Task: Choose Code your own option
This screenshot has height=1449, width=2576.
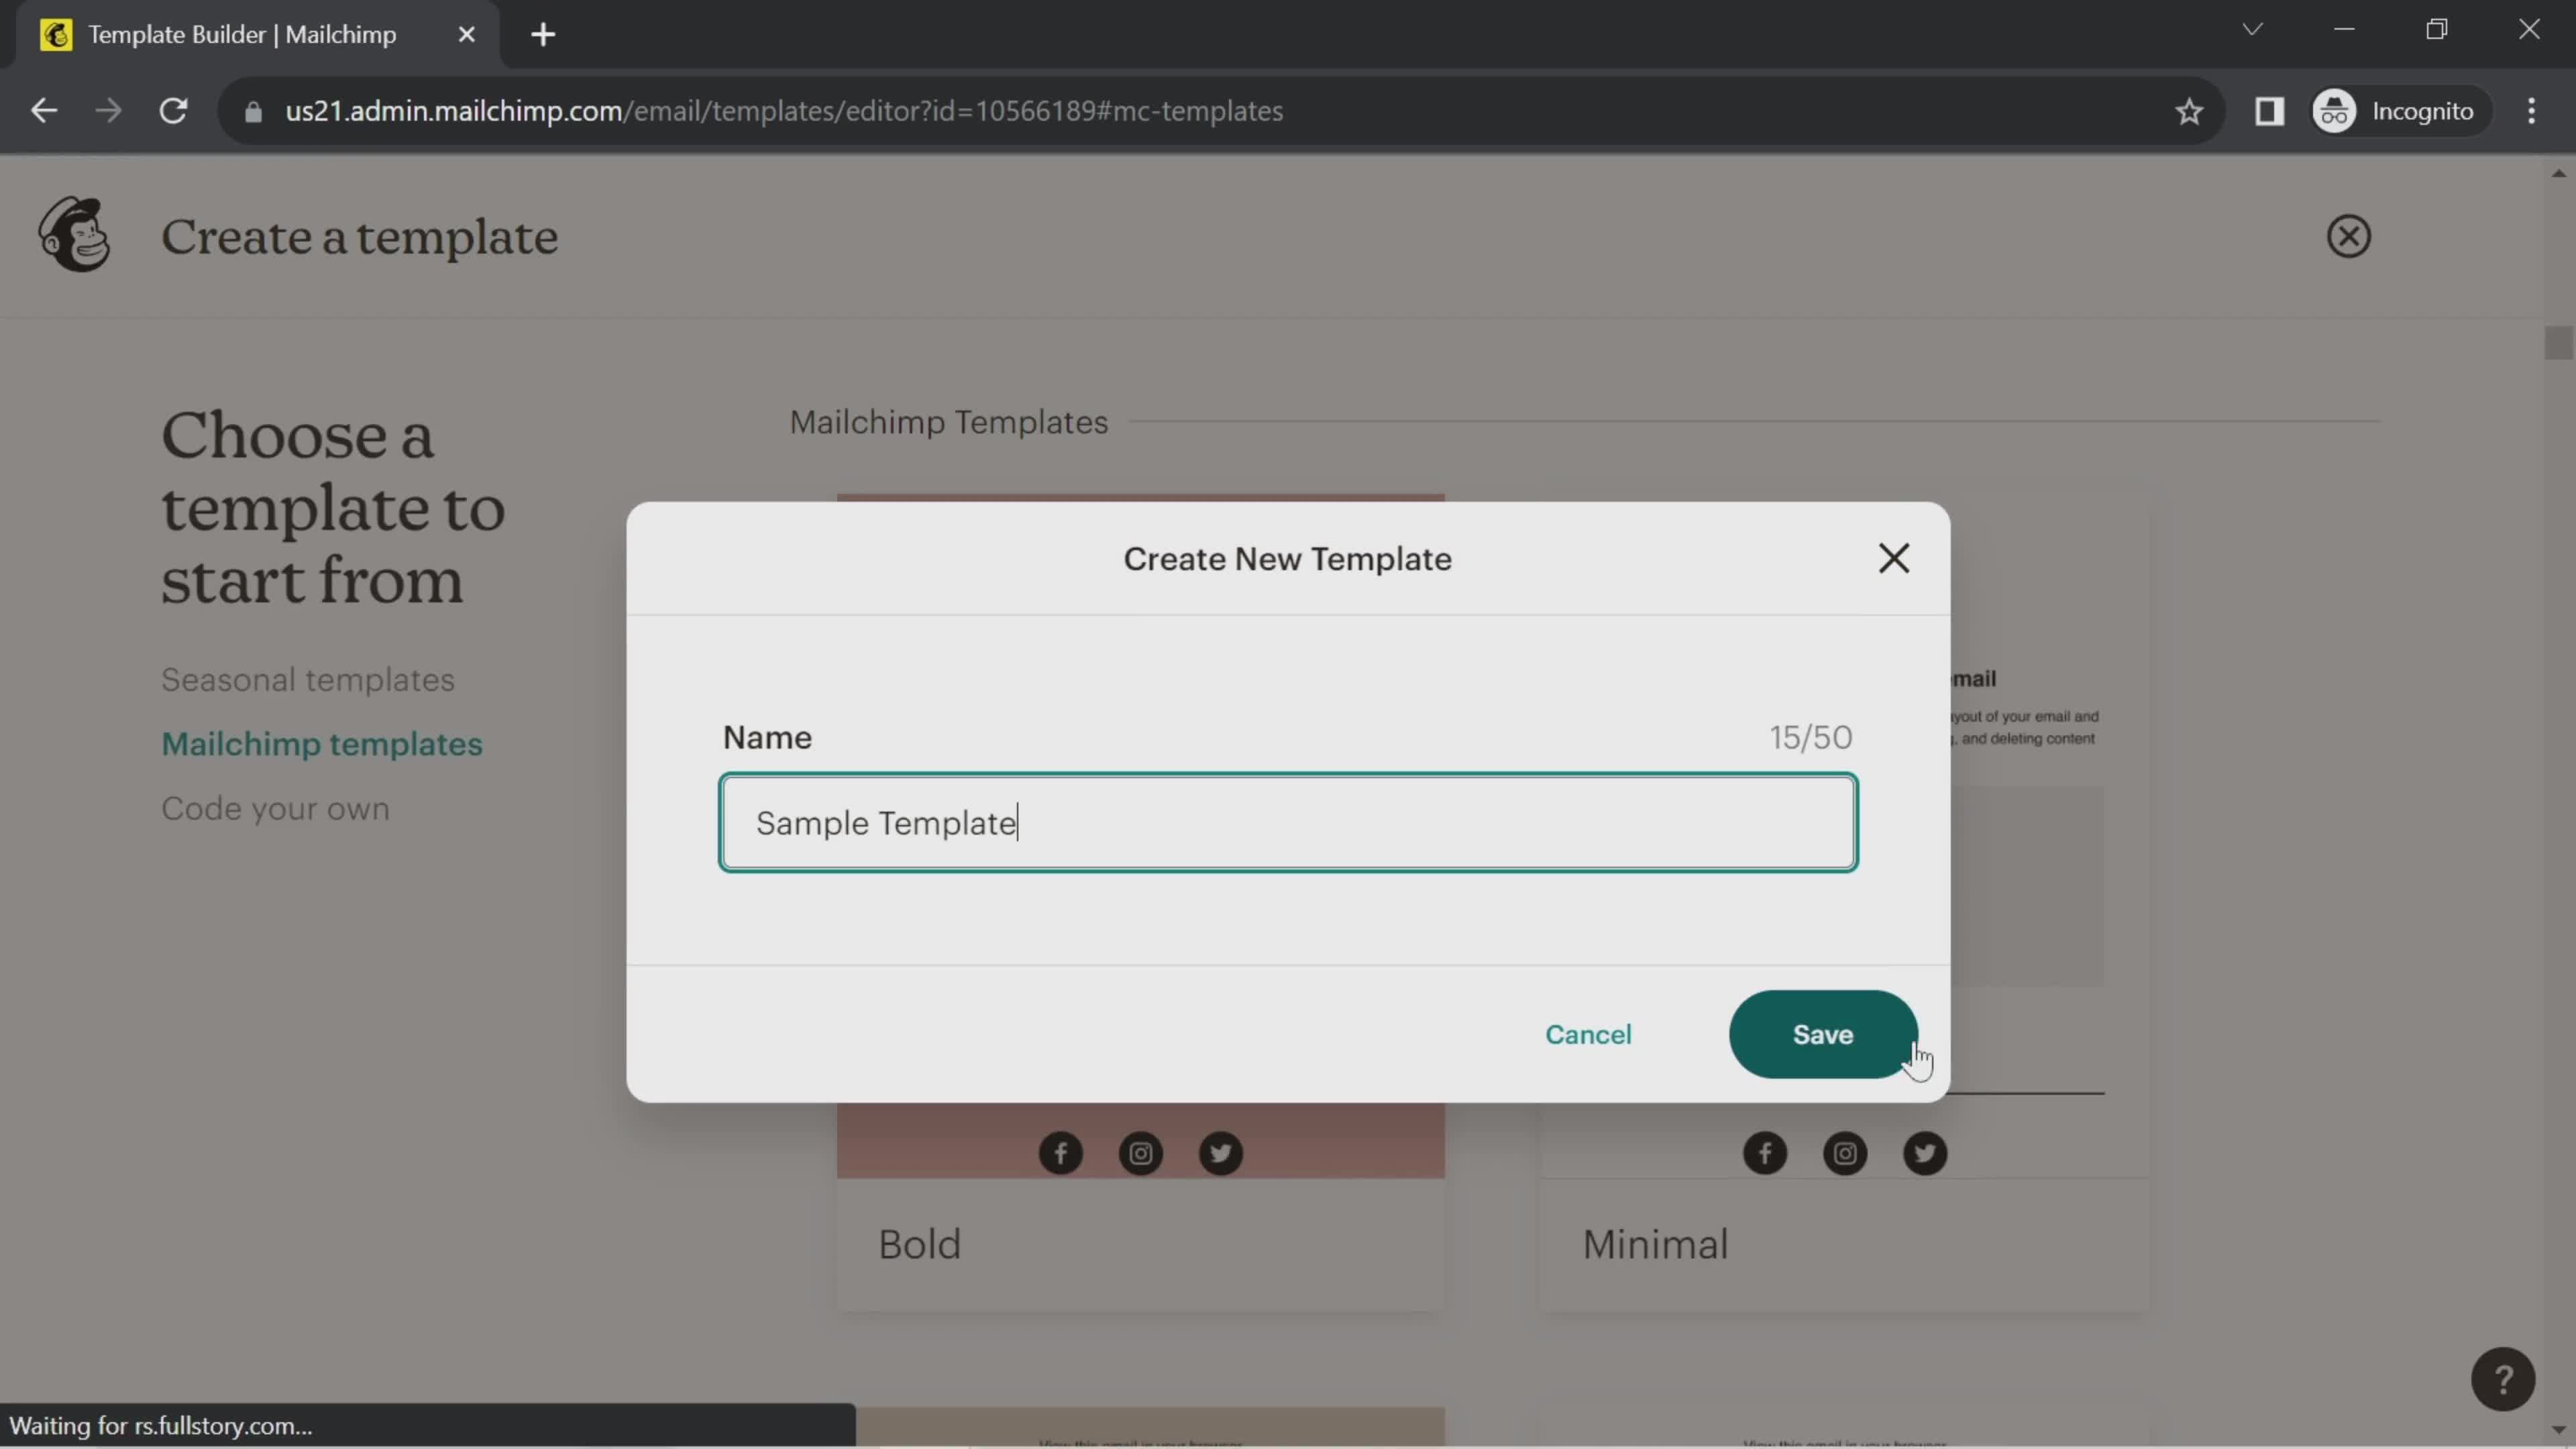Action: (276, 808)
